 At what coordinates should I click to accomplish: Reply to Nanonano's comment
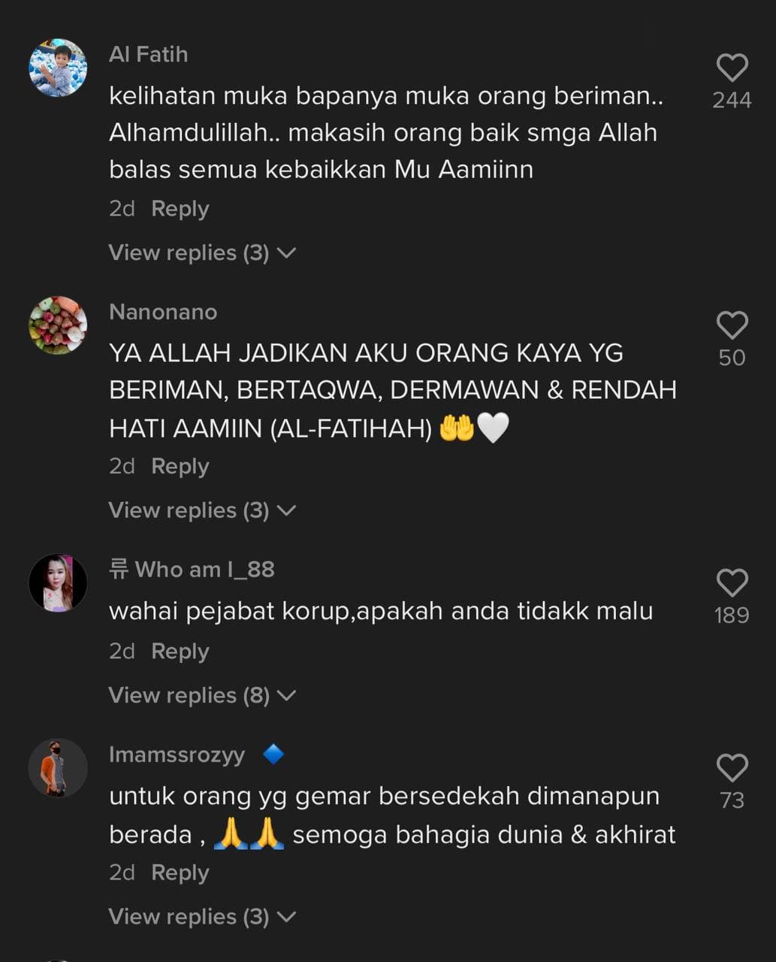pyautogui.click(x=180, y=467)
